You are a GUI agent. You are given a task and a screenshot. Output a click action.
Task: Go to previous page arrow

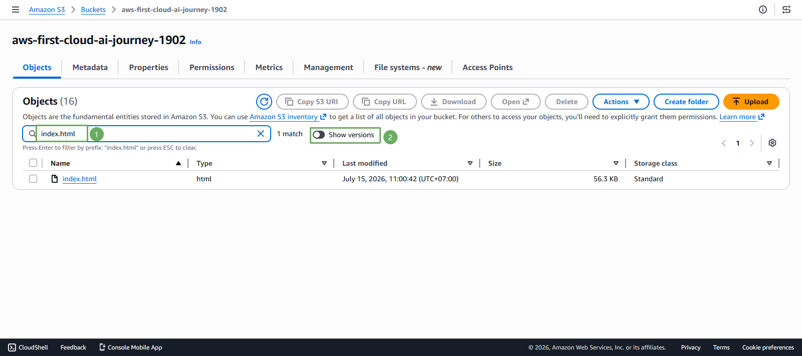[x=724, y=143]
